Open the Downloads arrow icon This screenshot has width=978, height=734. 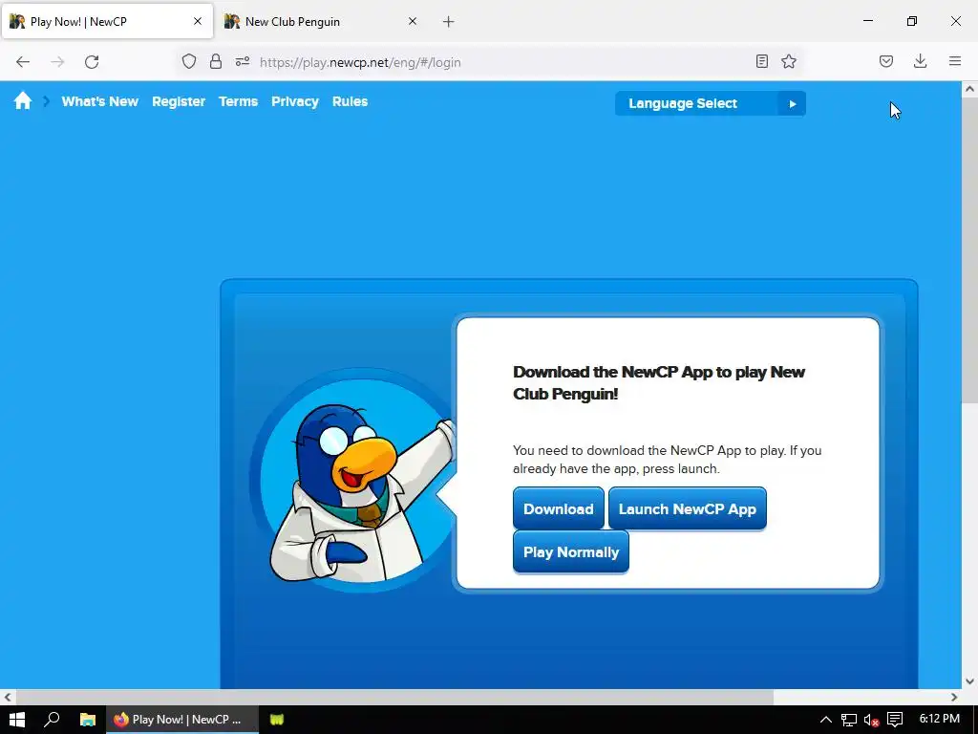[920, 61]
